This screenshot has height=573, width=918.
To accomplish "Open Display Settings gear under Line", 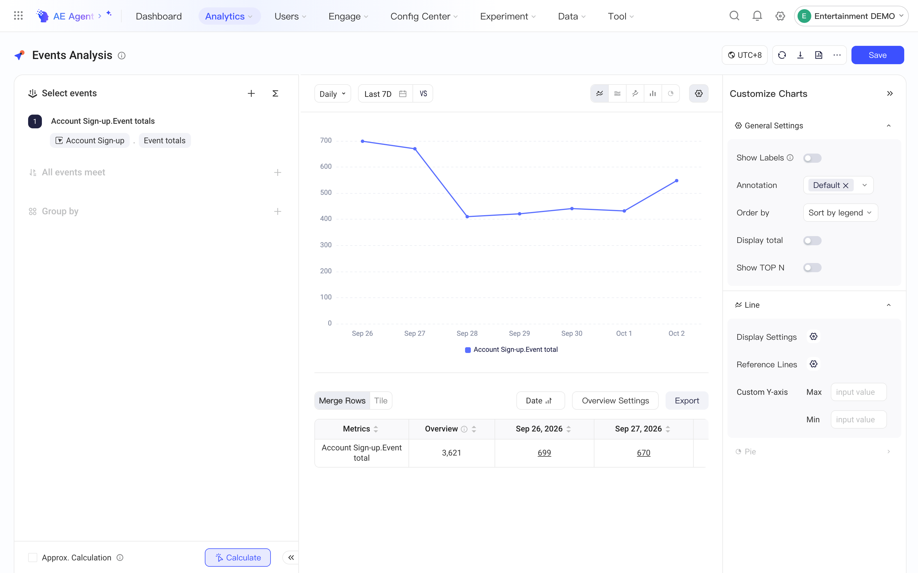I will tap(813, 337).
